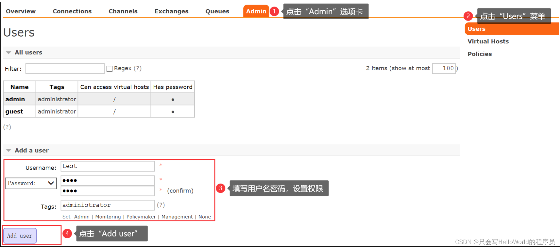Open the Tags help question mark

(x=161, y=205)
